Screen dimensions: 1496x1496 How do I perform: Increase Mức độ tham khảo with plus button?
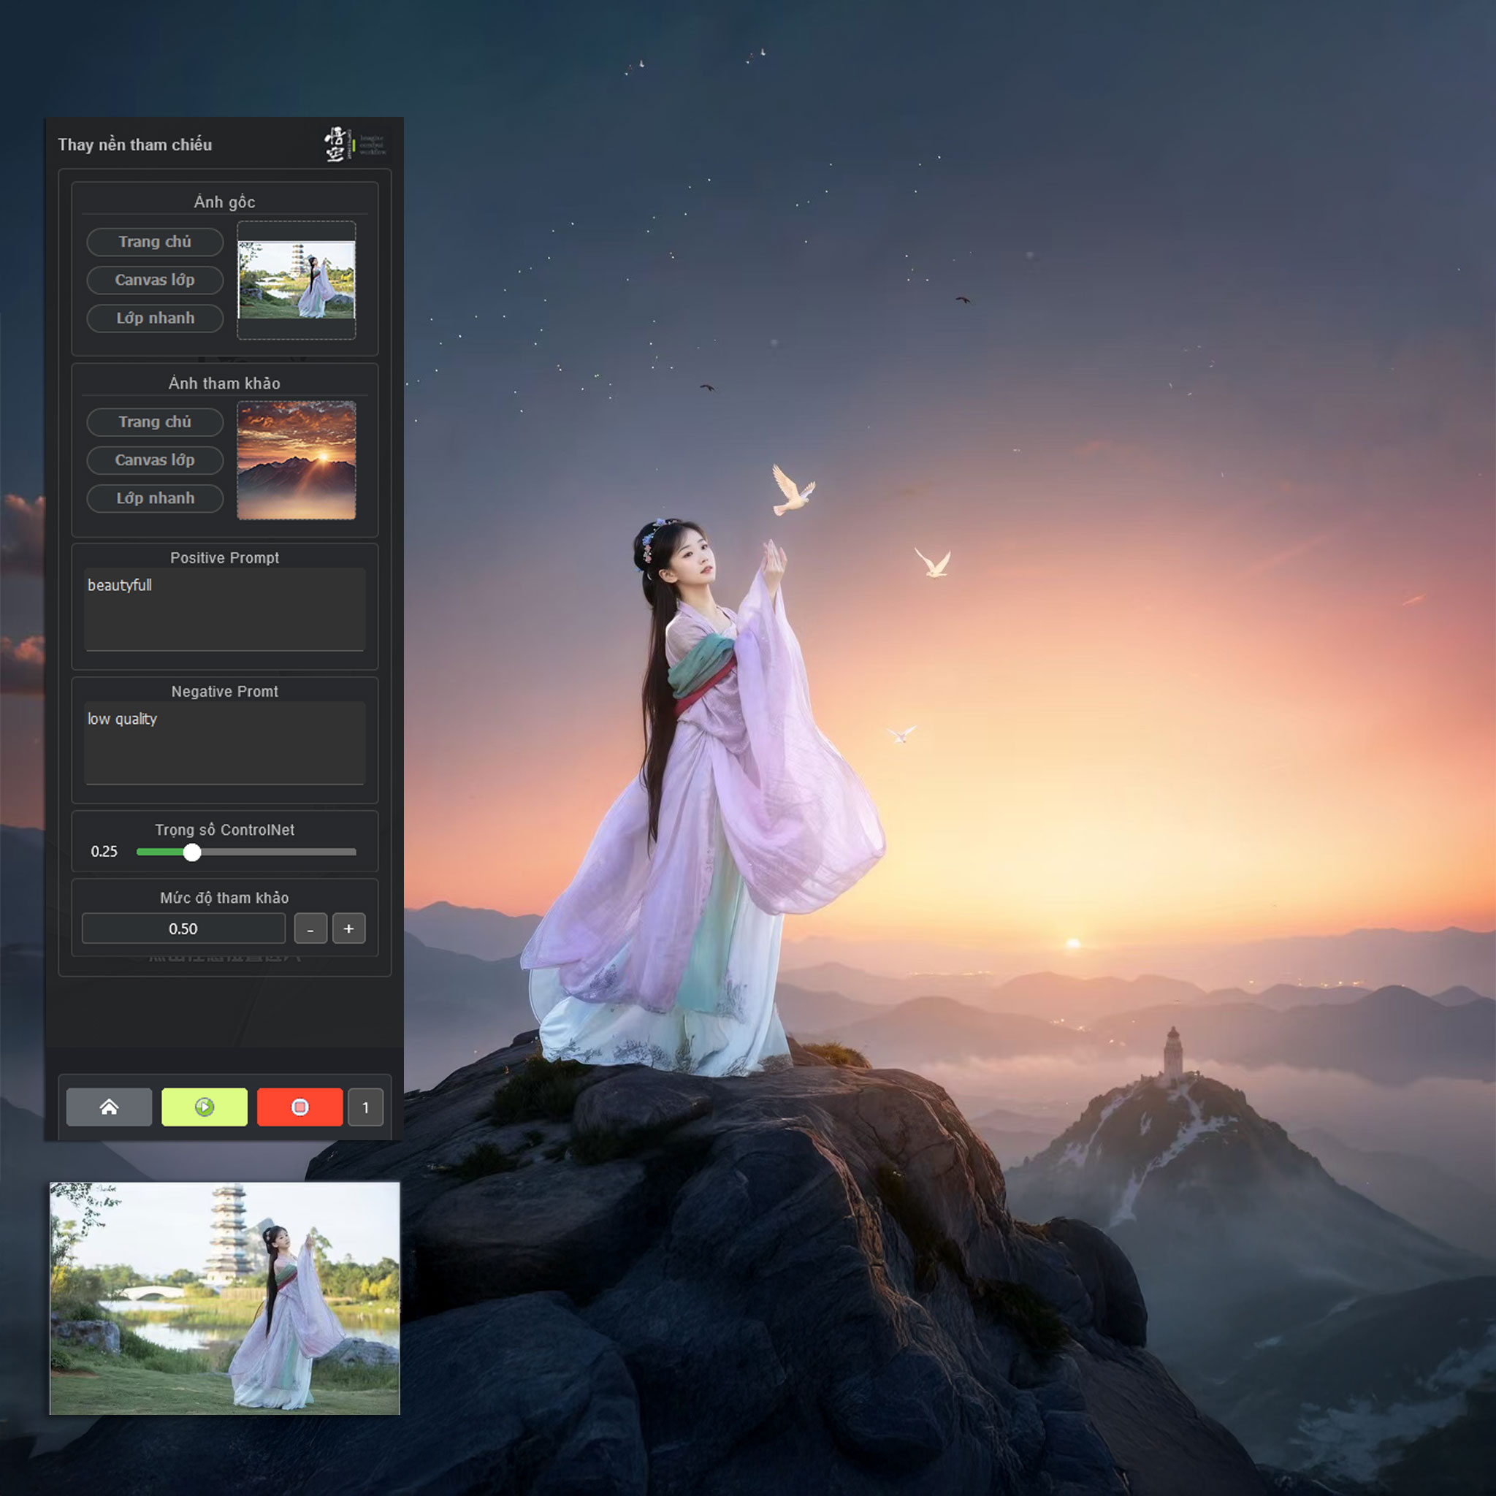[348, 928]
